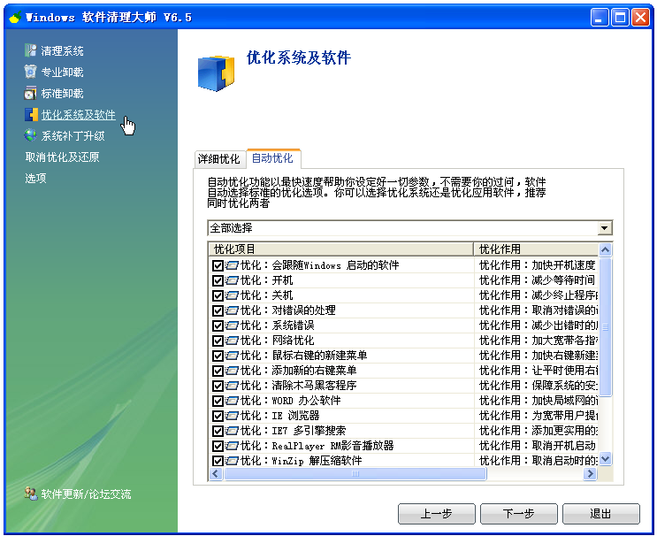Click the cell 优化作用:取消开机启动
Screen dimensions: 657x536
coord(537,446)
